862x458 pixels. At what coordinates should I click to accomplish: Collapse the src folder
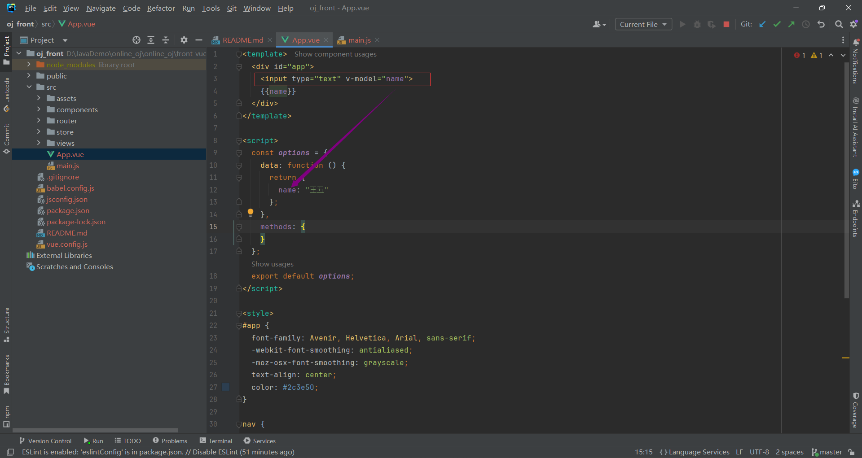[29, 87]
